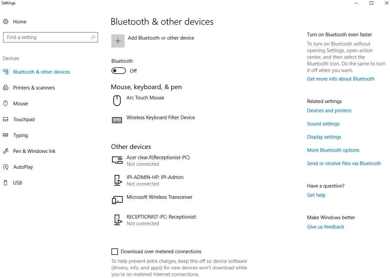Click the Microsoft Wireless Transceiver icon
The width and height of the screenshot is (390, 278).
(117, 200)
